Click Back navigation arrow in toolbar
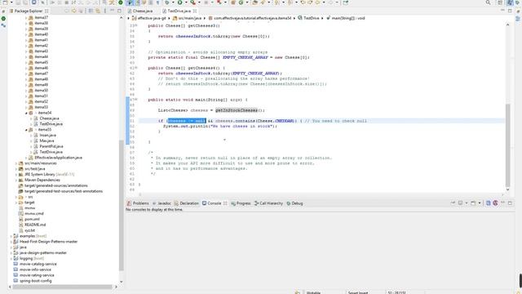 click(317, 2)
